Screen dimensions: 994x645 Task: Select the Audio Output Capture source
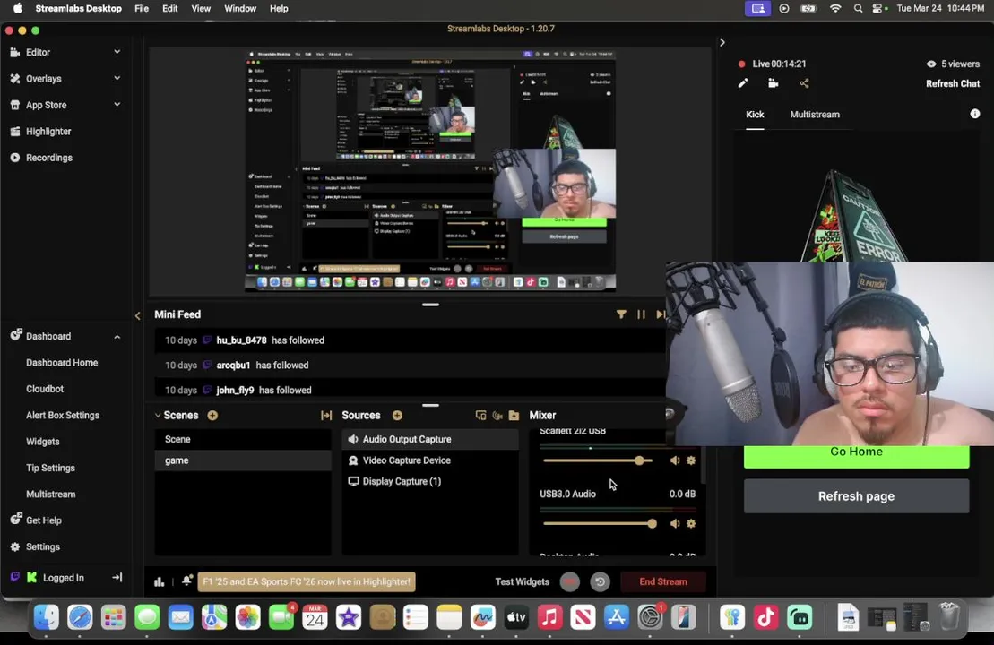click(x=430, y=439)
